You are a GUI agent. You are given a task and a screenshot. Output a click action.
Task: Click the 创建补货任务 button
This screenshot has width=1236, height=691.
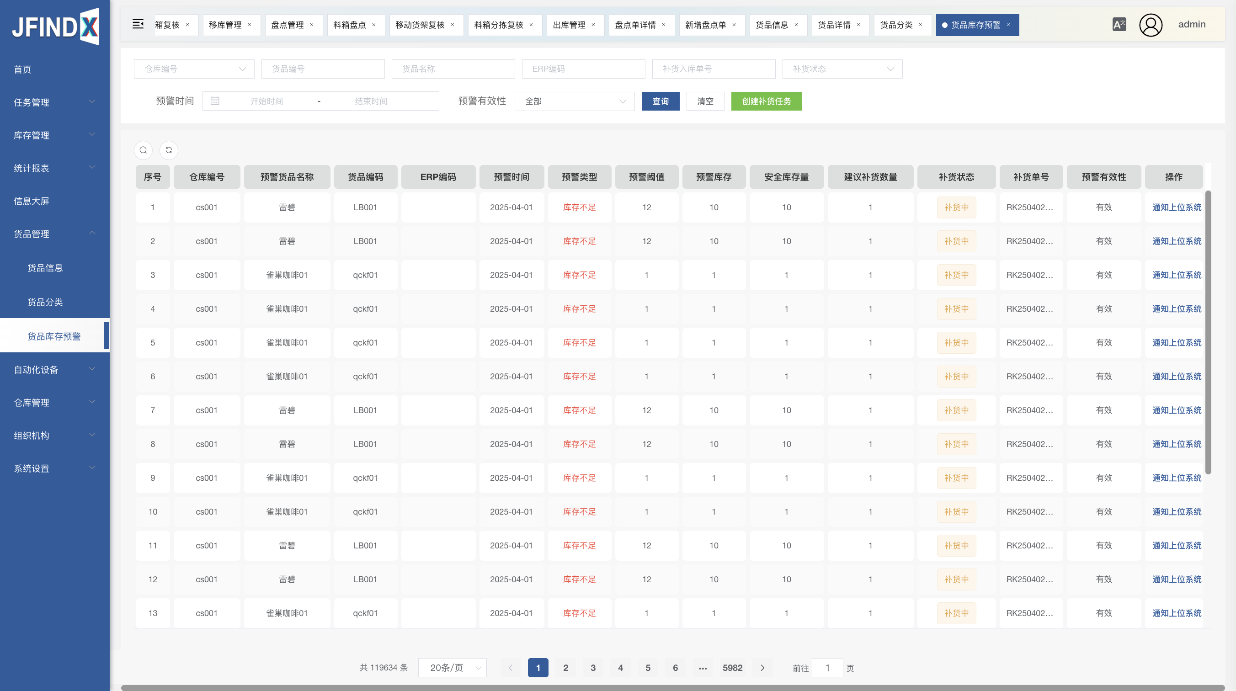tap(766, 101)
